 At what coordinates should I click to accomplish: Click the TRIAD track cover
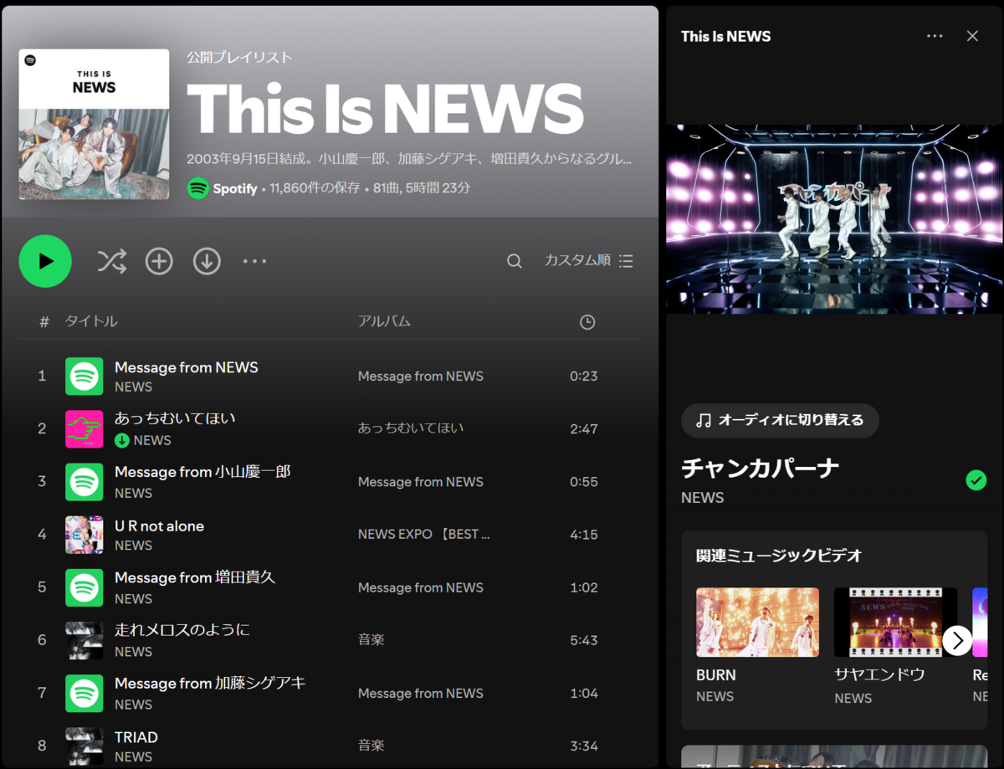tap(84, 746)
